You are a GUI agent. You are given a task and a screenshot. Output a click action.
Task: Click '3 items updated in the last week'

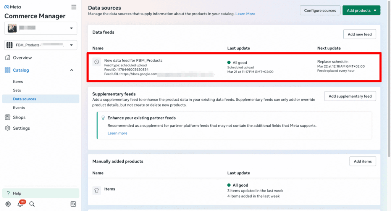click(x=255, y=191)
